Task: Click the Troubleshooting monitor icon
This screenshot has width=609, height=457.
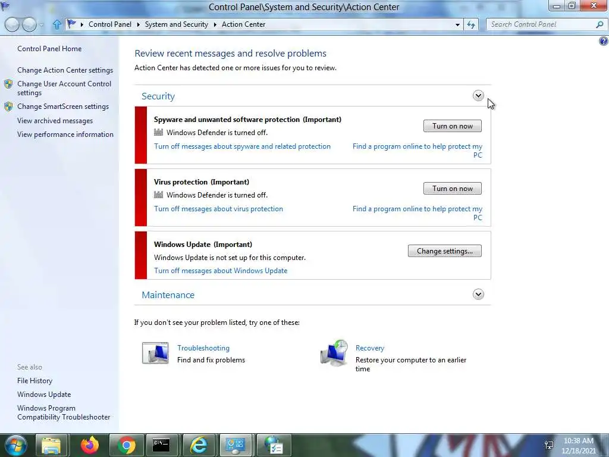Action: (155, 353)
